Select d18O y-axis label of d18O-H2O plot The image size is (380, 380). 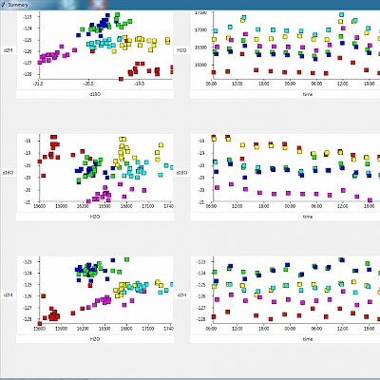point(8,173)
